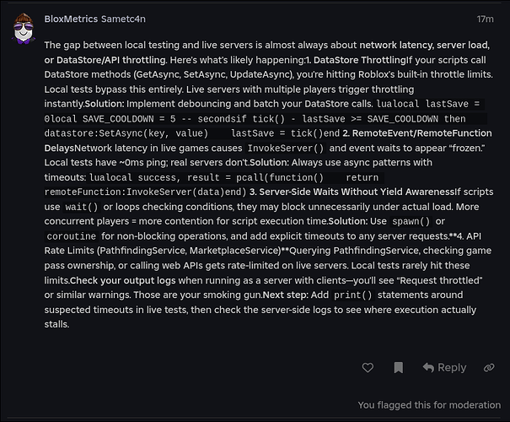Image resolution: width=510 pixels, height=422 pixels.
Task: Click the spawn() inline code snippet
Action: click(x=411, y=221)
